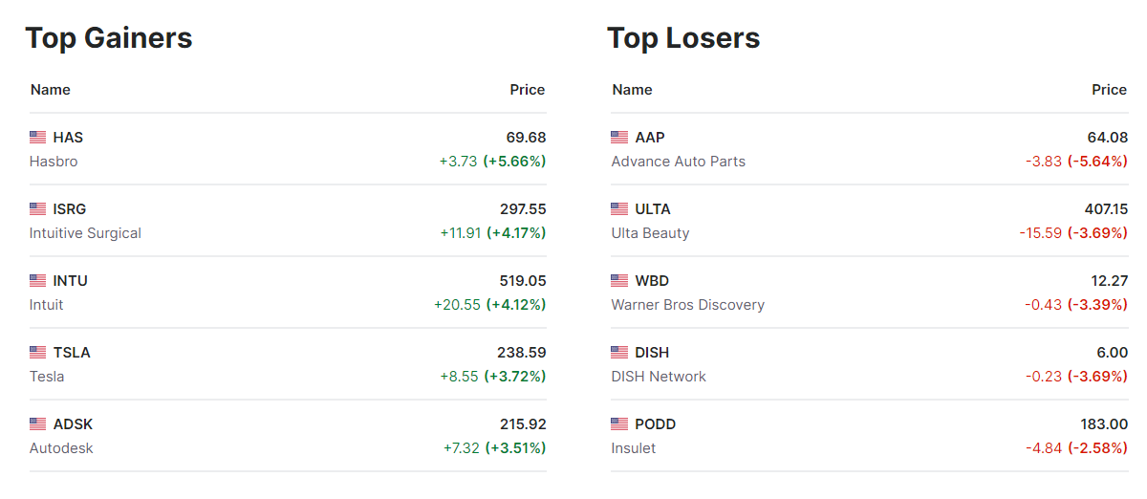Open the Advance Auto Parts link
The width and height of the screenshot is (1147, 499).
coord(678,162)
